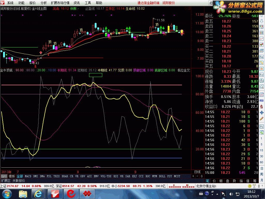Click the 0 reset button below chart
This screenshot has width=265, height=199.
tap(202, 176)
